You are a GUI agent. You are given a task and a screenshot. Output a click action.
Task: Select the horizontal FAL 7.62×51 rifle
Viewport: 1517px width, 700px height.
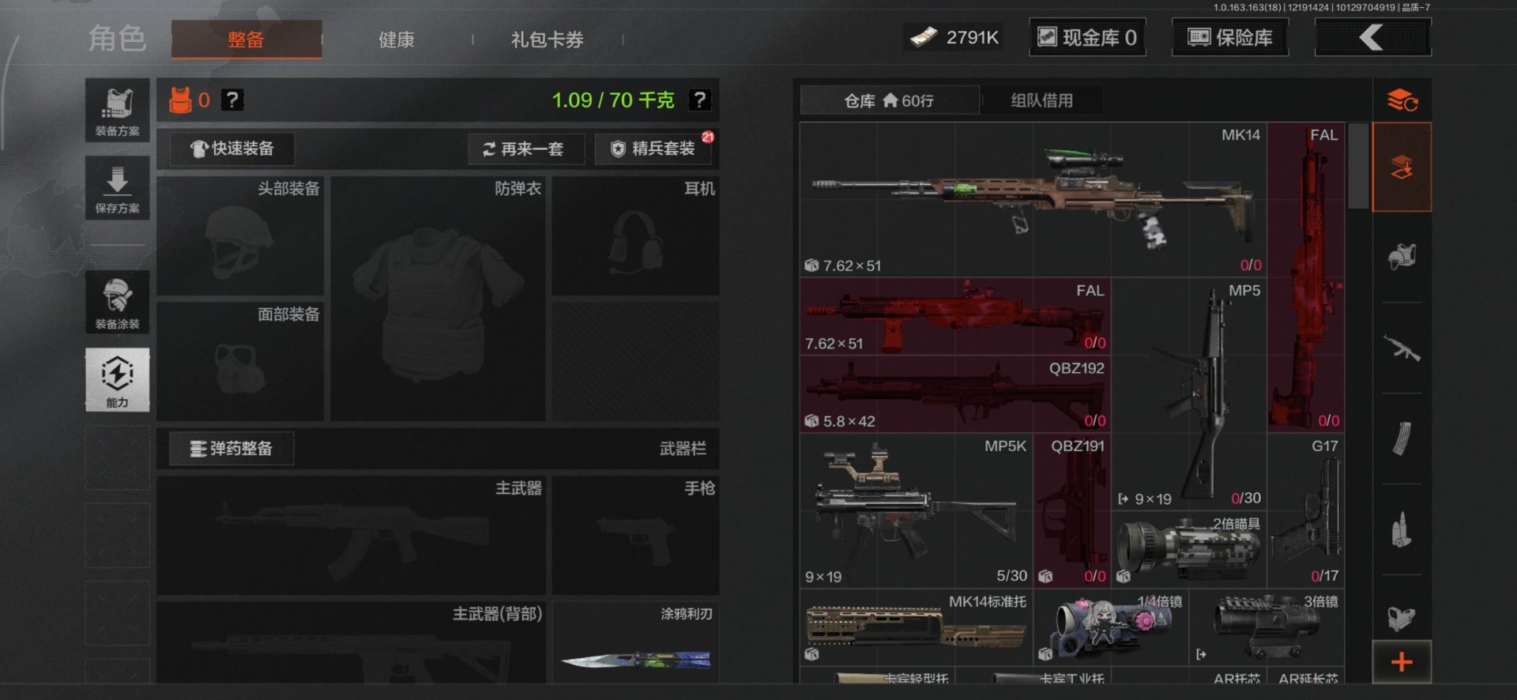click(956, 316)
